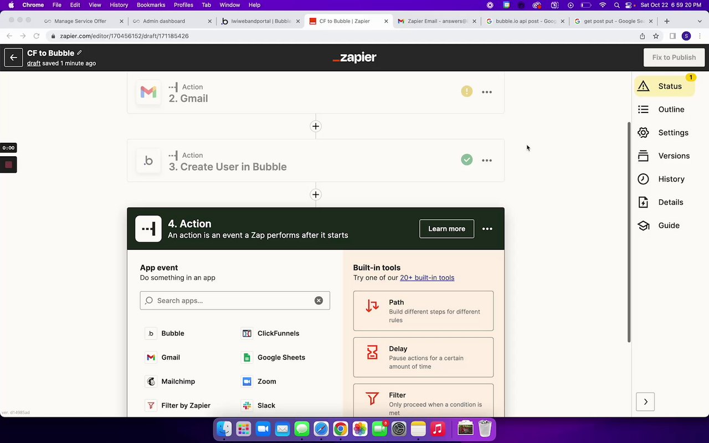Click the Fix to Publish button
This screenshot has height=443, width=709.
674,58
